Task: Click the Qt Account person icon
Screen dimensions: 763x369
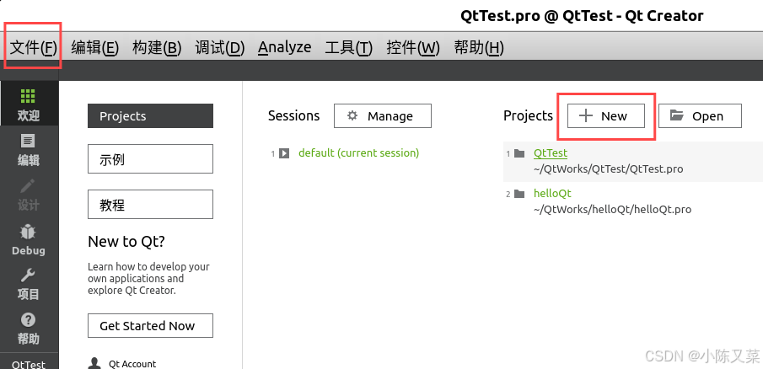Action: click(x=95, y=363)
